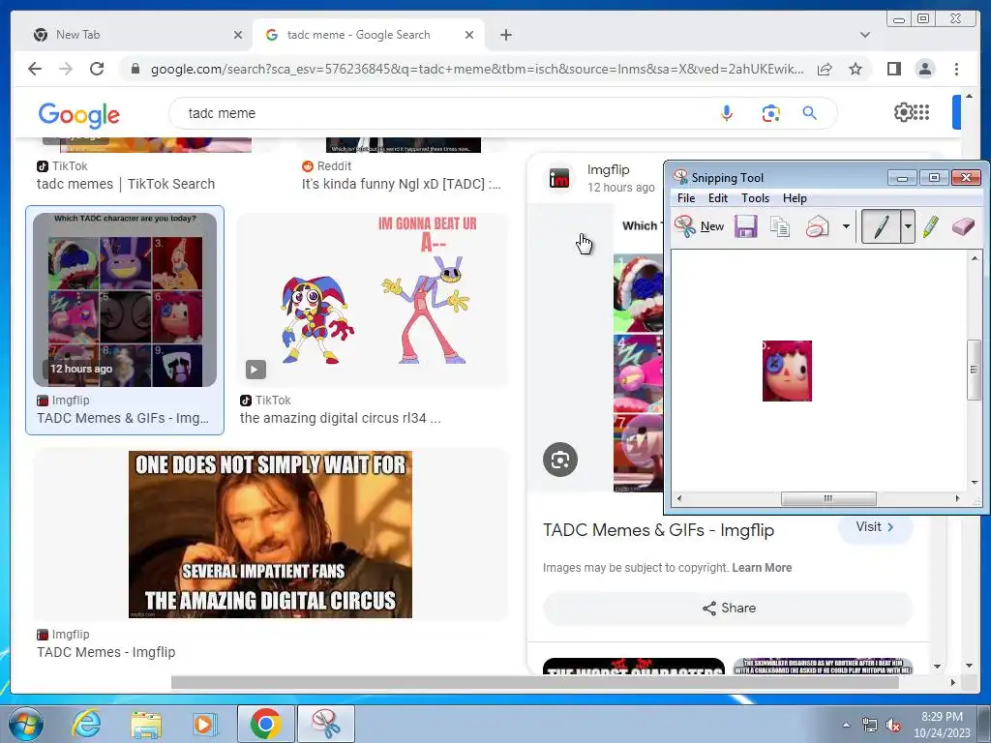
Task: Open Chrome's three-dot menu
Action: pos(956,69)
